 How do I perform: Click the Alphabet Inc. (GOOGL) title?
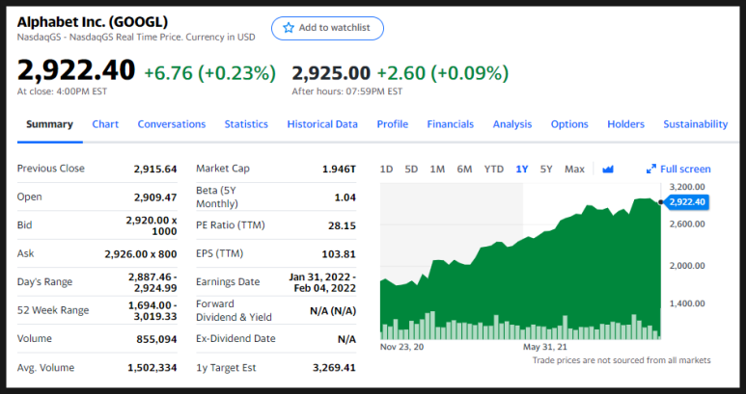93,22
